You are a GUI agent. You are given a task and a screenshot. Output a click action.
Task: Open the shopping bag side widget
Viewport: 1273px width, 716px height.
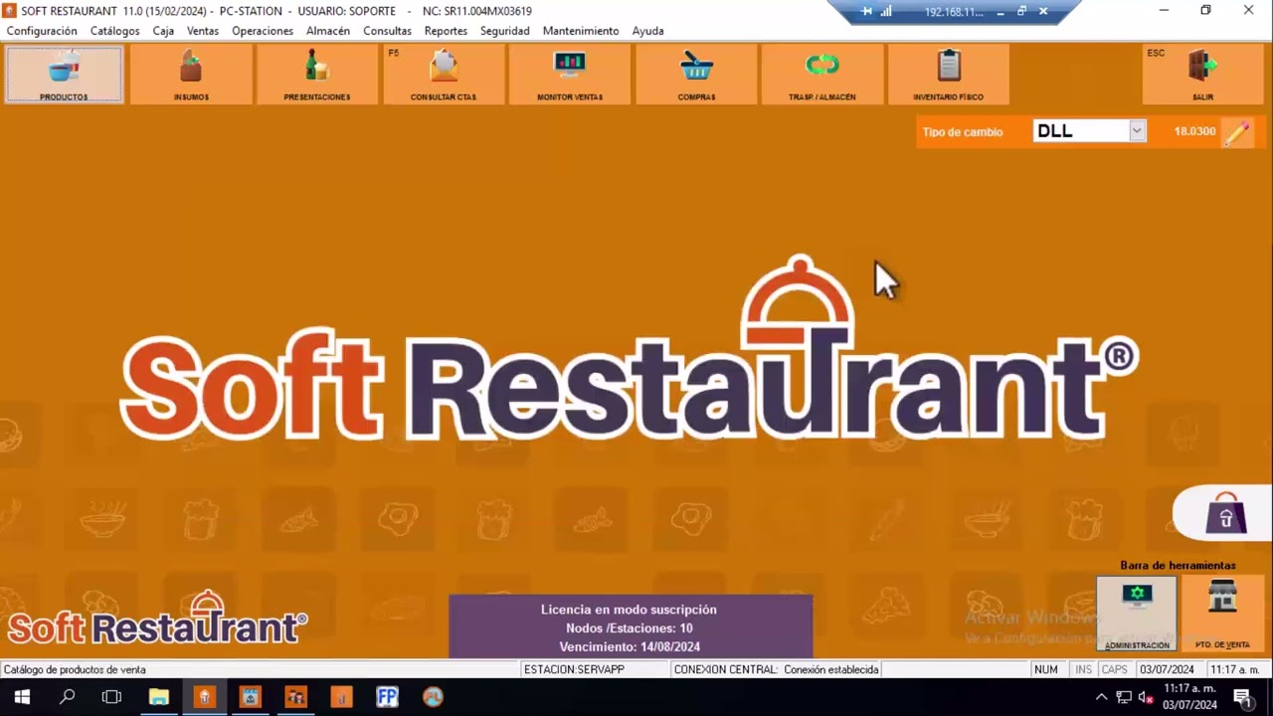(1225, 513)
